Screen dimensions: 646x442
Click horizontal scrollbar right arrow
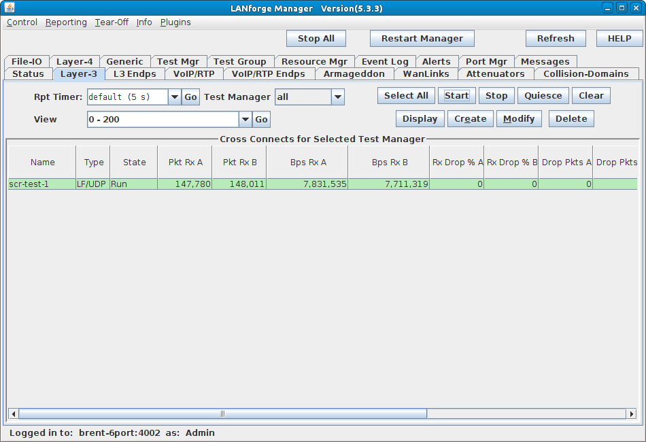point(632,413)
